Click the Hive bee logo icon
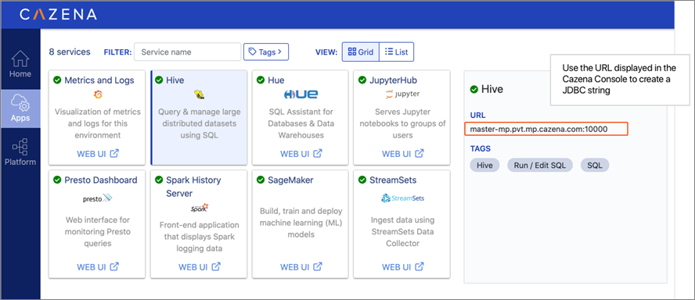Viewport: 695px width, 300px height. [x=199, y=95]
